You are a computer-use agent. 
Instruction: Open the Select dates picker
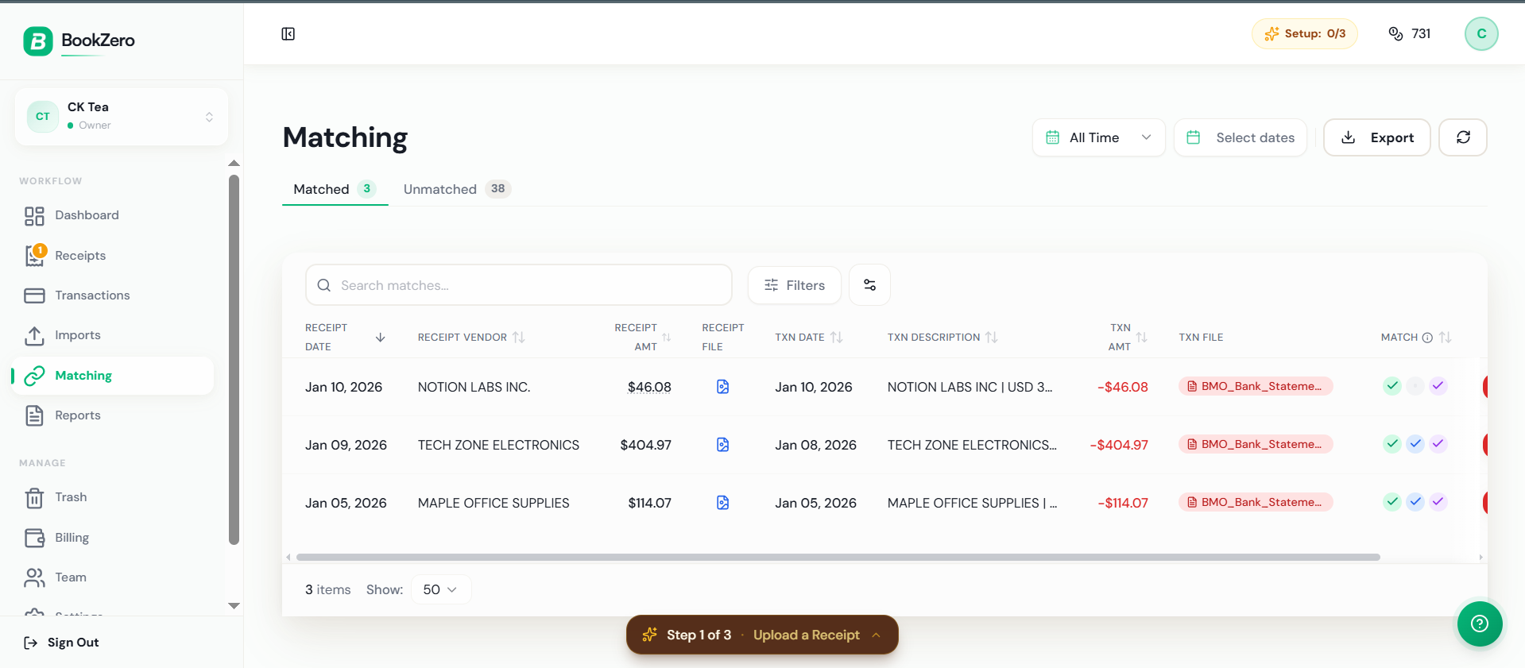tap(1240, 137)
